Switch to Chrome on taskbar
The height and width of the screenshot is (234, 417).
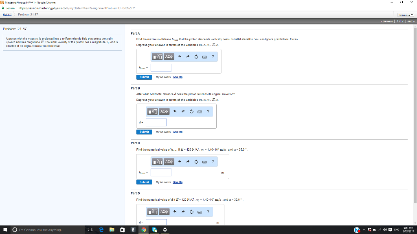coord(144,230)
